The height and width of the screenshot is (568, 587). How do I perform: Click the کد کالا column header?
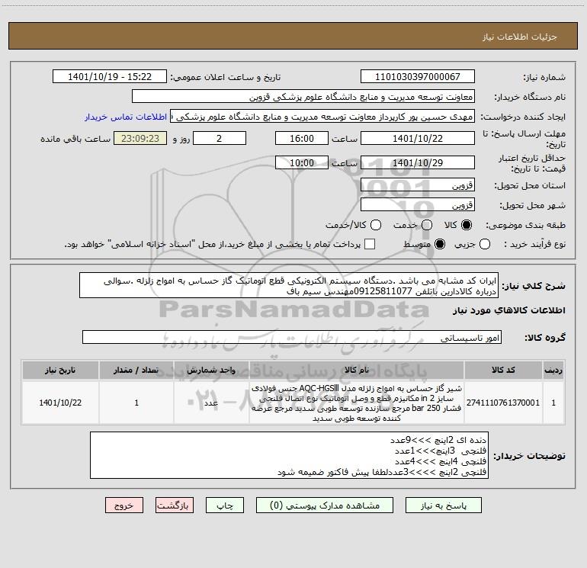[503, 370]
